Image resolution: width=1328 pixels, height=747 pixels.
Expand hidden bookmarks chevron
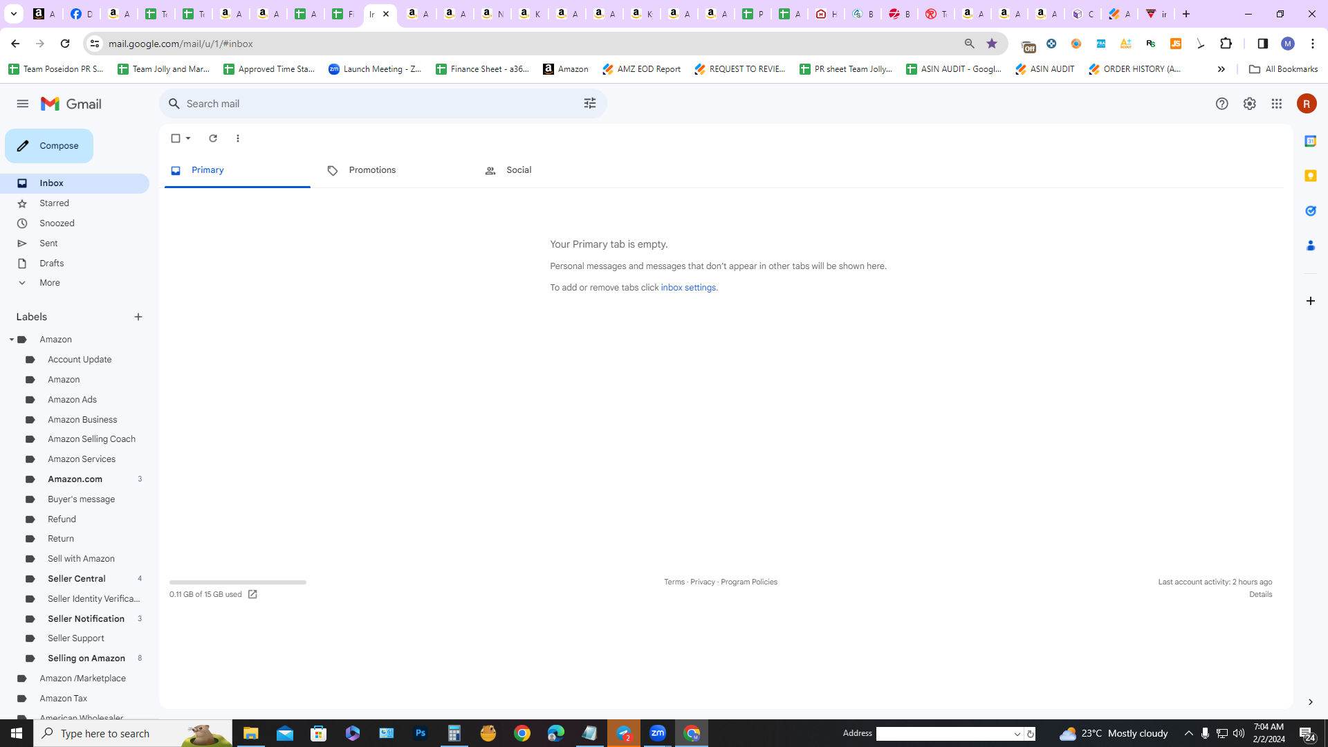coord(1221,69)
